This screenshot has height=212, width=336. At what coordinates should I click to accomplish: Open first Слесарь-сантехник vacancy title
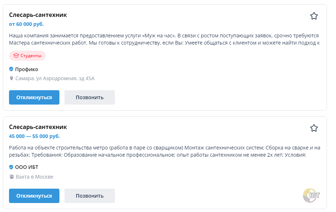(x=38, y=15)
